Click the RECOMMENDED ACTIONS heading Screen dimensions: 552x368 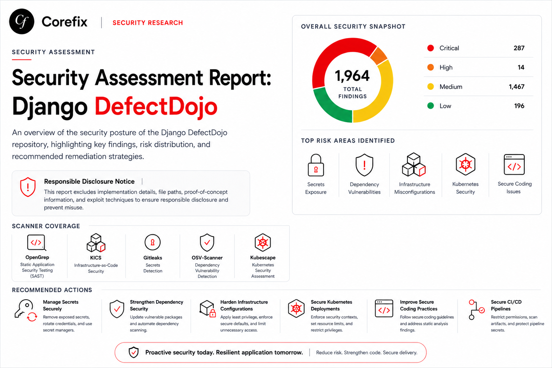pos(52,290)
